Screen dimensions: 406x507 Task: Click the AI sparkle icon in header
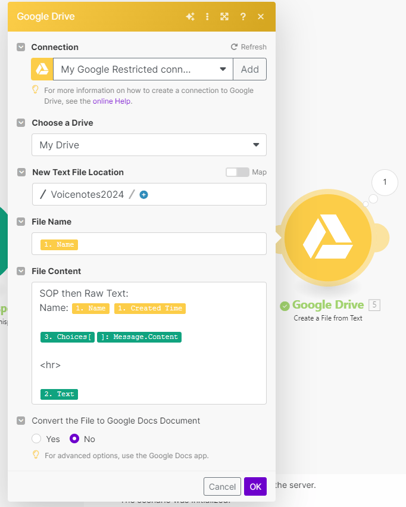(190, 17)
